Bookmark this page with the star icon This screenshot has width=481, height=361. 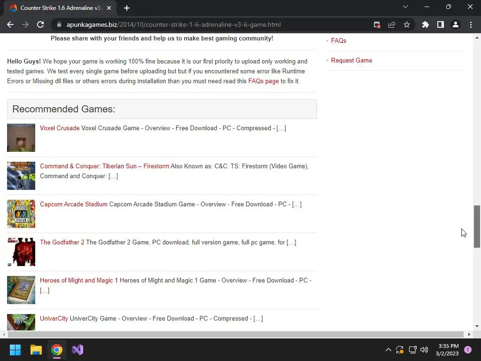pyautogui.click(x=406, y=24)
